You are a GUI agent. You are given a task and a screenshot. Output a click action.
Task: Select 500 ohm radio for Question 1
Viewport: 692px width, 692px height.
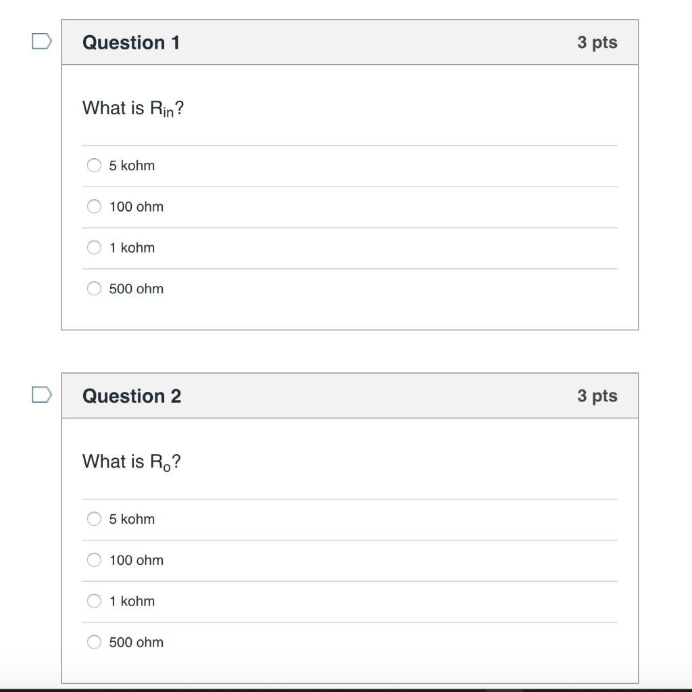click(95, 289)
